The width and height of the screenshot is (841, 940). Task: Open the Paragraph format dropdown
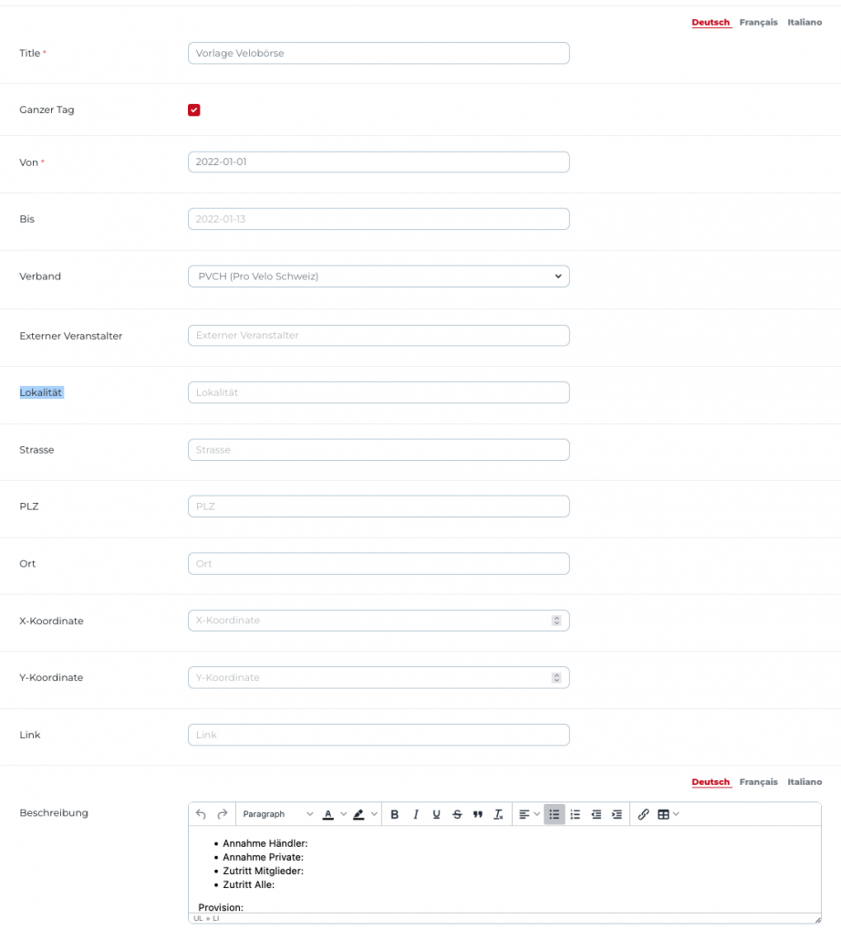[277, 814]
